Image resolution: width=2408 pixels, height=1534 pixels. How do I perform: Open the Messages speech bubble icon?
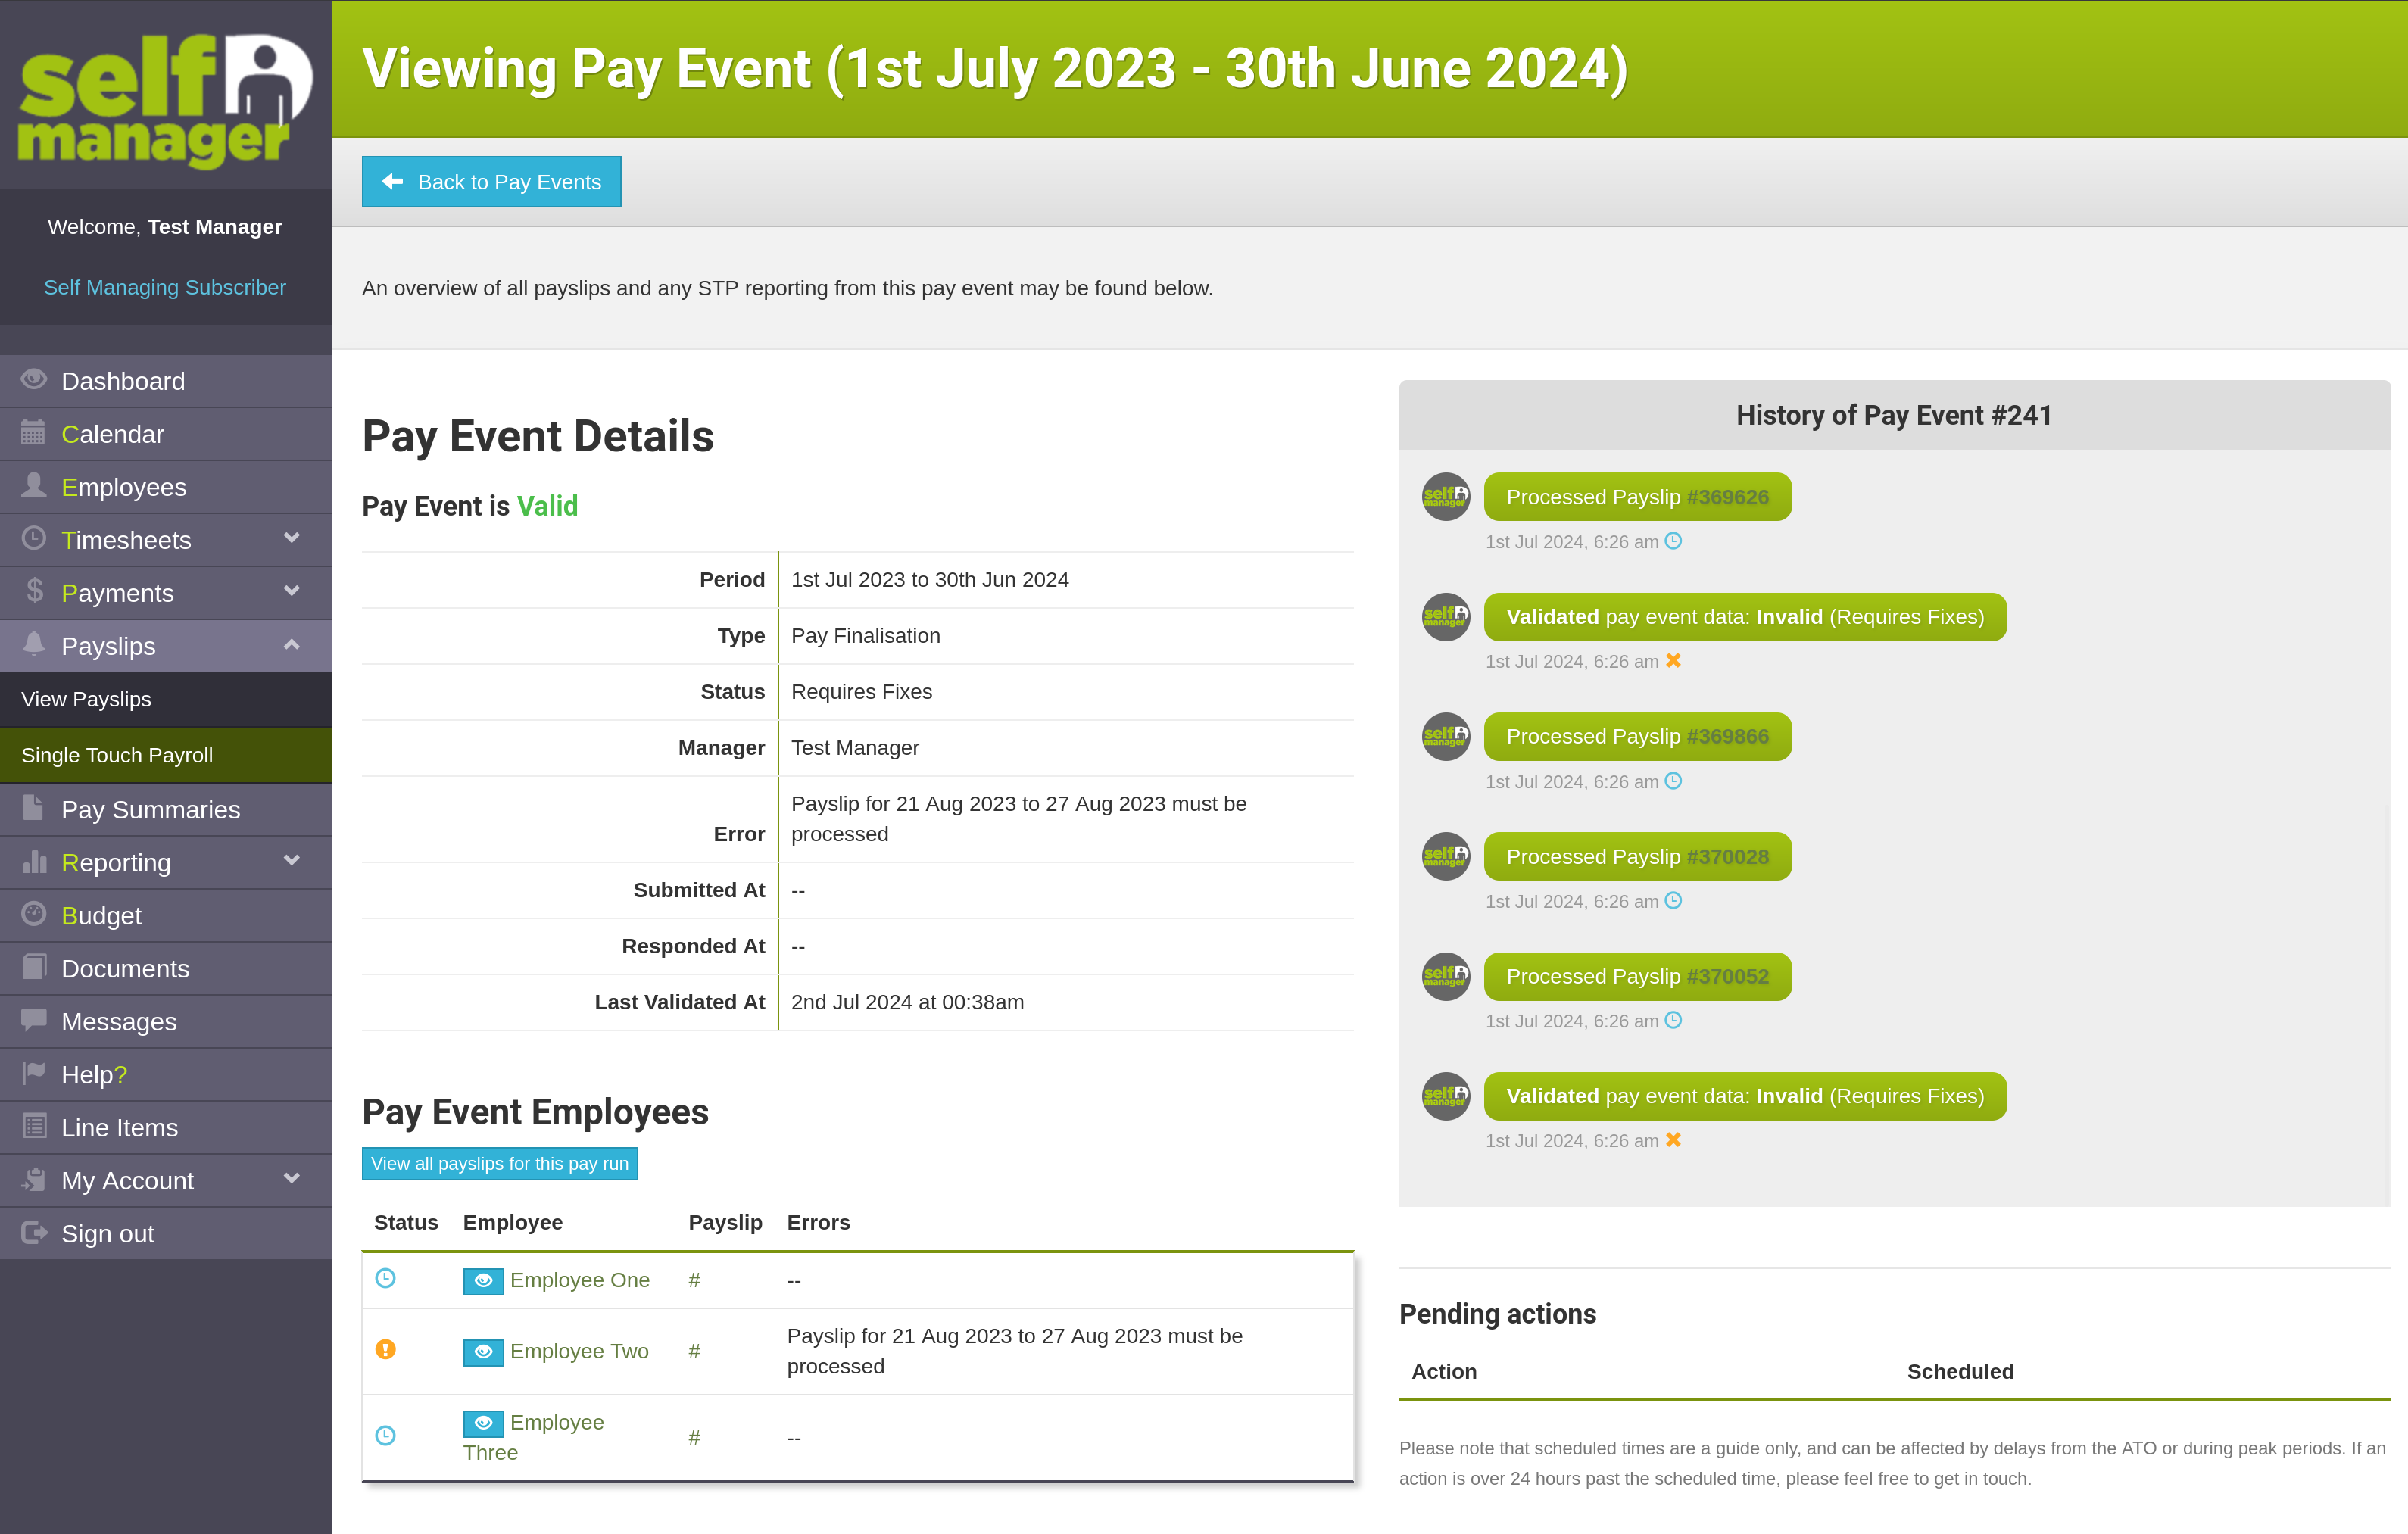coord(33,1021)
